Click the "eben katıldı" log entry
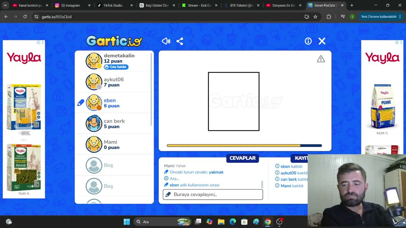Image resolution: width=406 pixels, height=228 pixels. tap(291, 166)
